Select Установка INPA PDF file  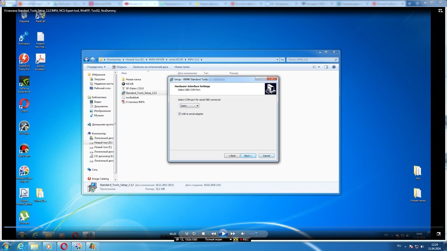pyautogui.click(x=133, y=102)
